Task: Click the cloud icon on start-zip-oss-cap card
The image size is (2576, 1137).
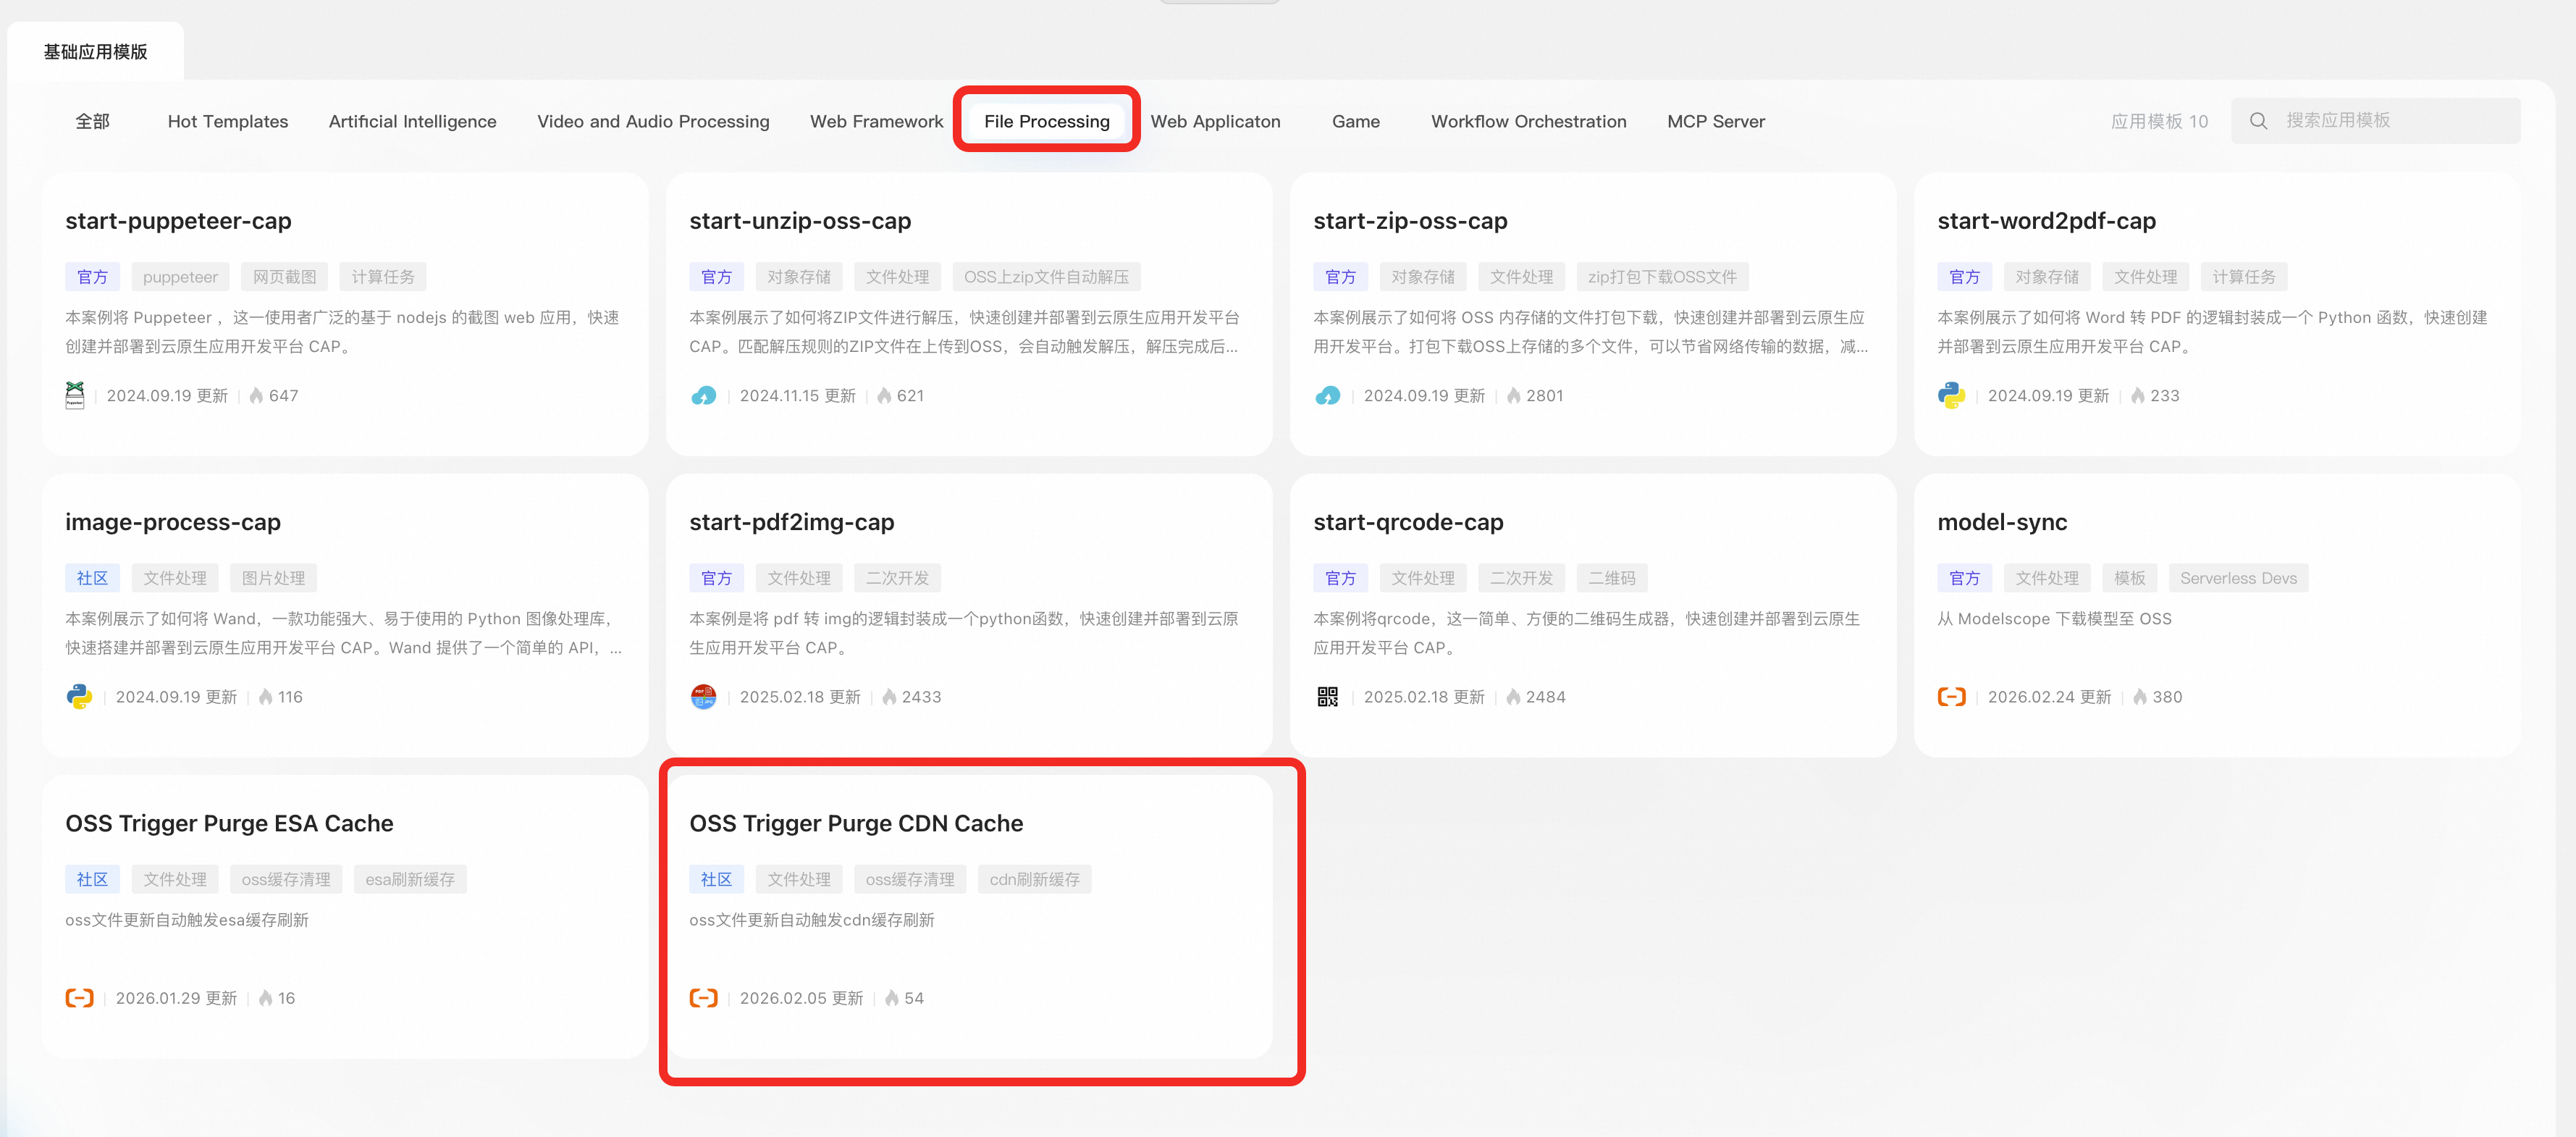Action: point(1327,396)
